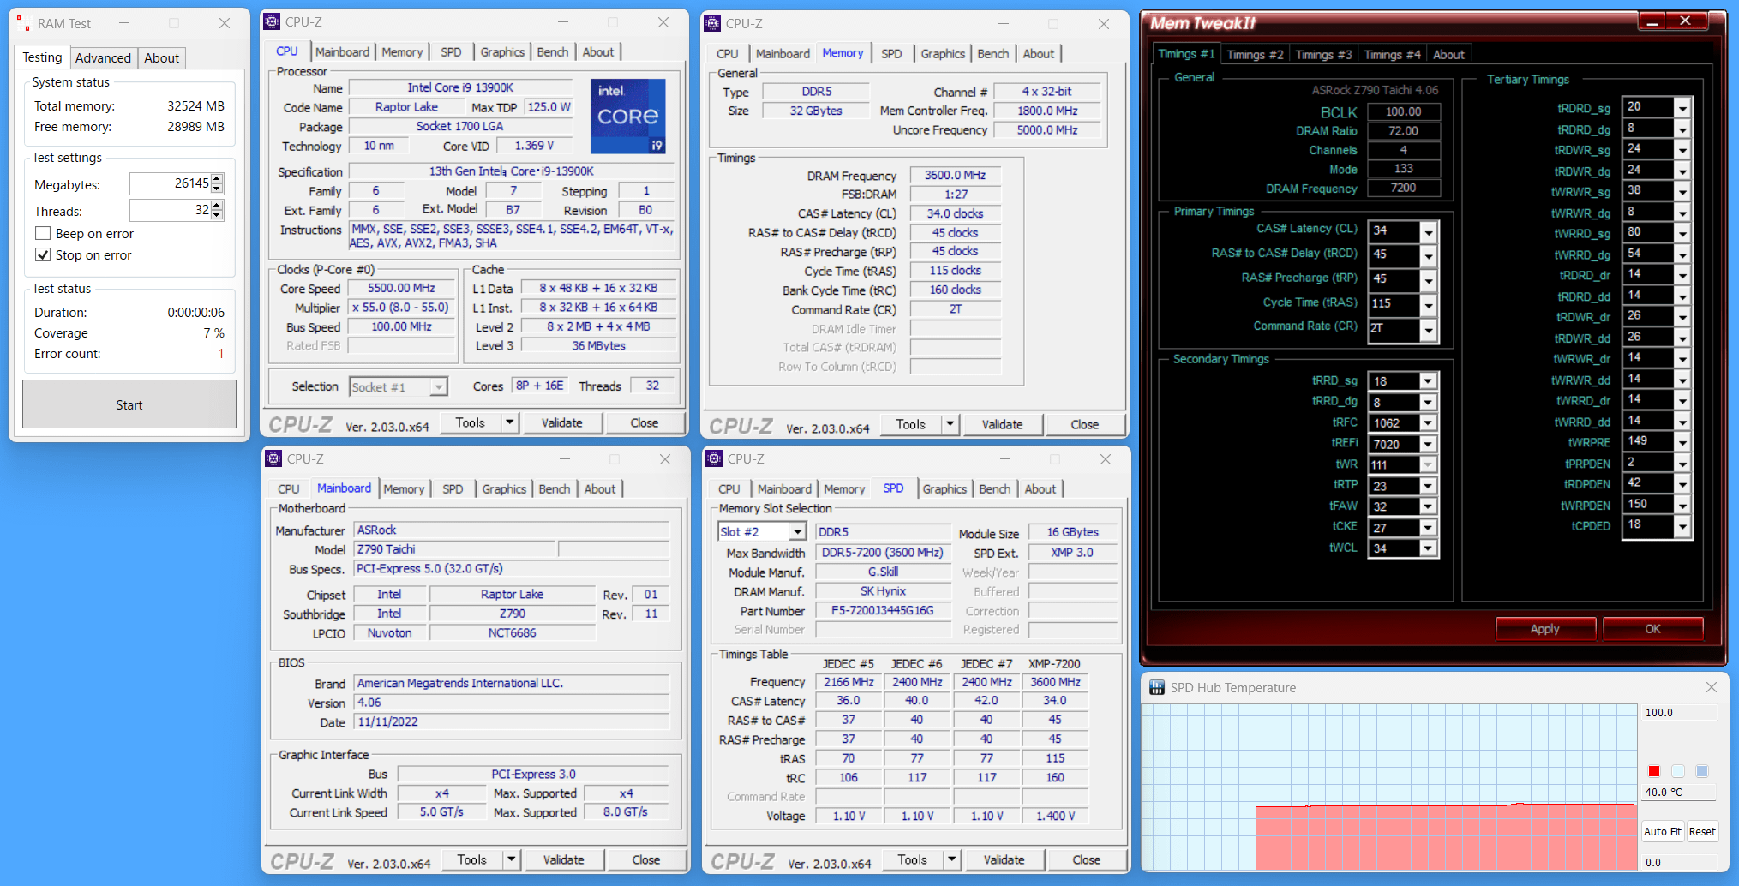The height and width of the screenshot is (886, 1739).
Task: Open Tools dropdown arrow in CPU-Z Memory window
Action: 950,424
